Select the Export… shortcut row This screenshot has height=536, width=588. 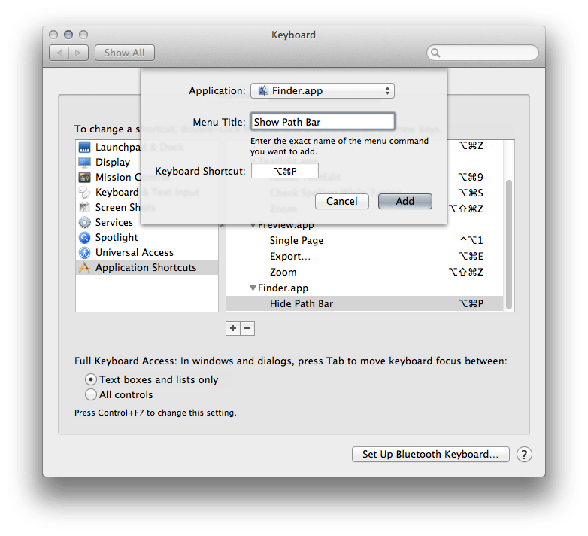click(365, 257)
